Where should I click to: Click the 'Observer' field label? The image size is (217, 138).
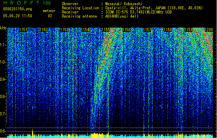[x=70, y=4]
